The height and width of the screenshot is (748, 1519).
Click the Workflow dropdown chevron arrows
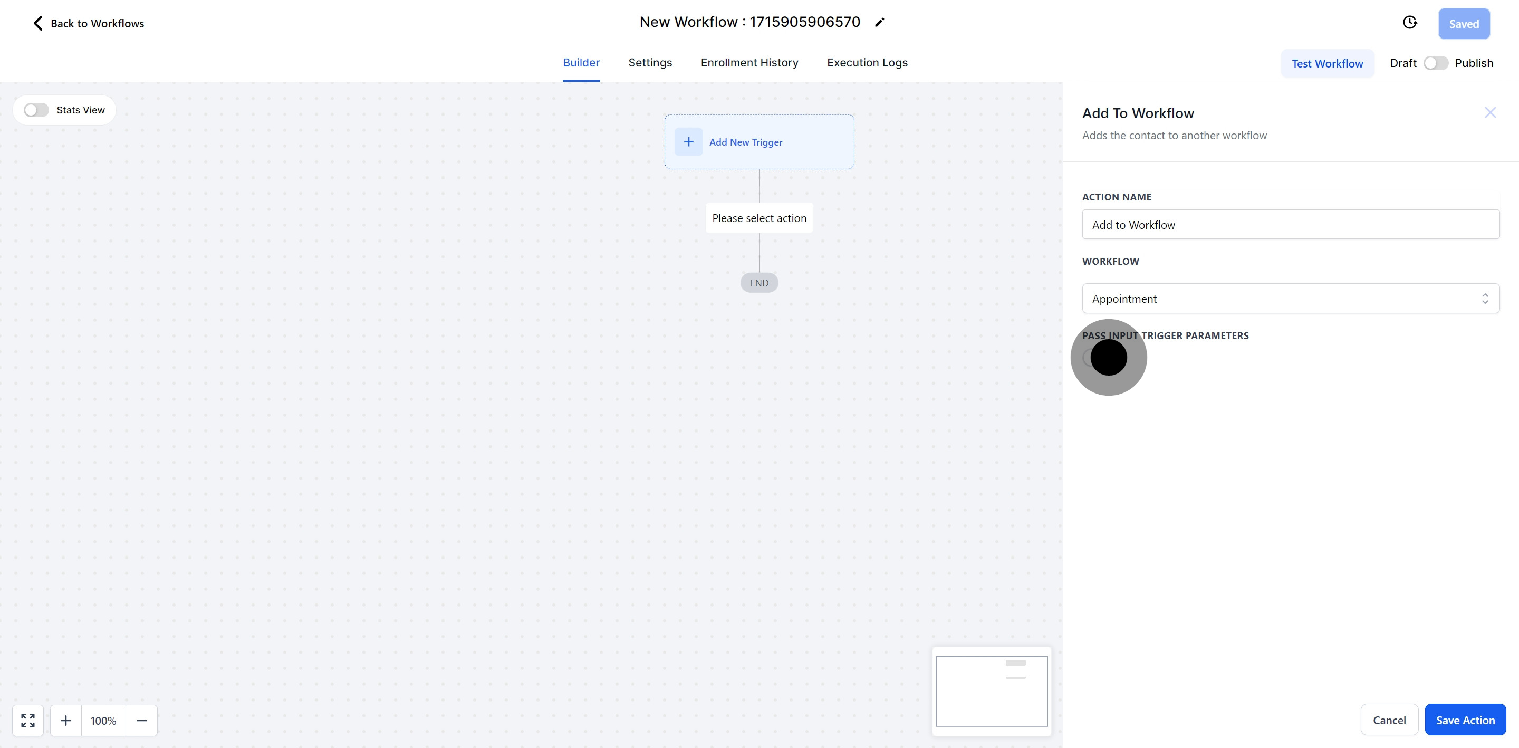tap(1484, 299)
